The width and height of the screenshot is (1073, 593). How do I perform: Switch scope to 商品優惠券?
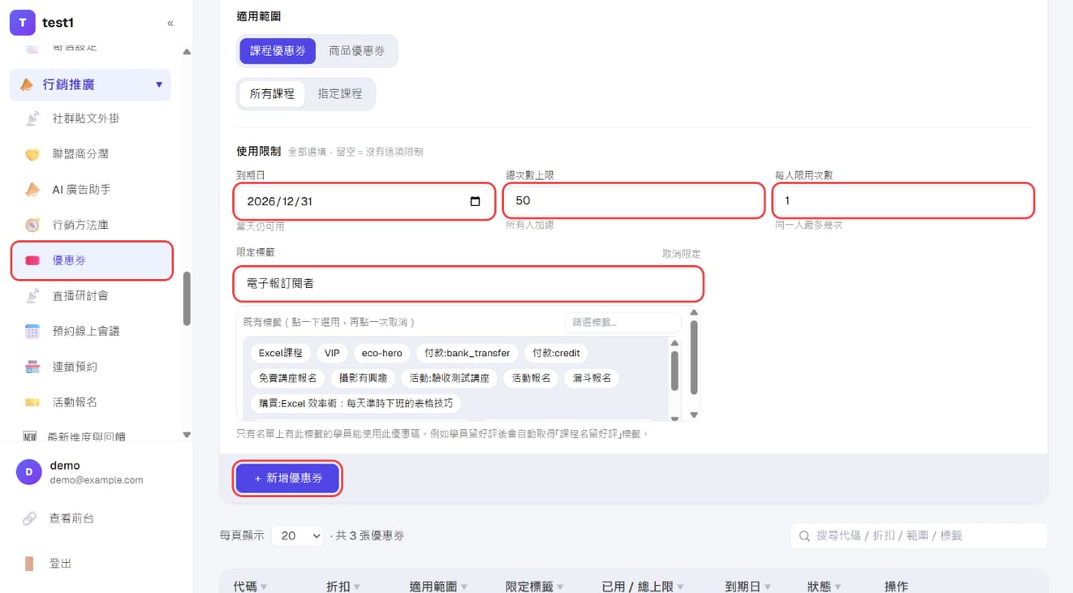coord(356,50)
